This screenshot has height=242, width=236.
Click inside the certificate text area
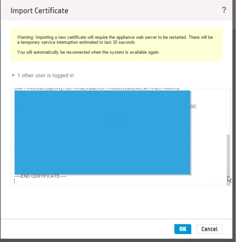coord(118,181)
